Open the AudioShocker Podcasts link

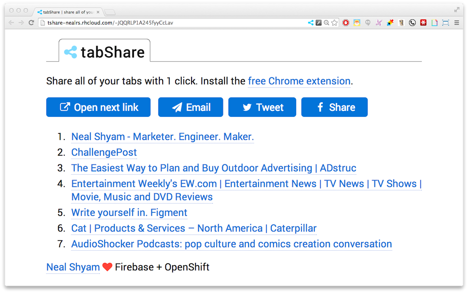tap(231, 244)
